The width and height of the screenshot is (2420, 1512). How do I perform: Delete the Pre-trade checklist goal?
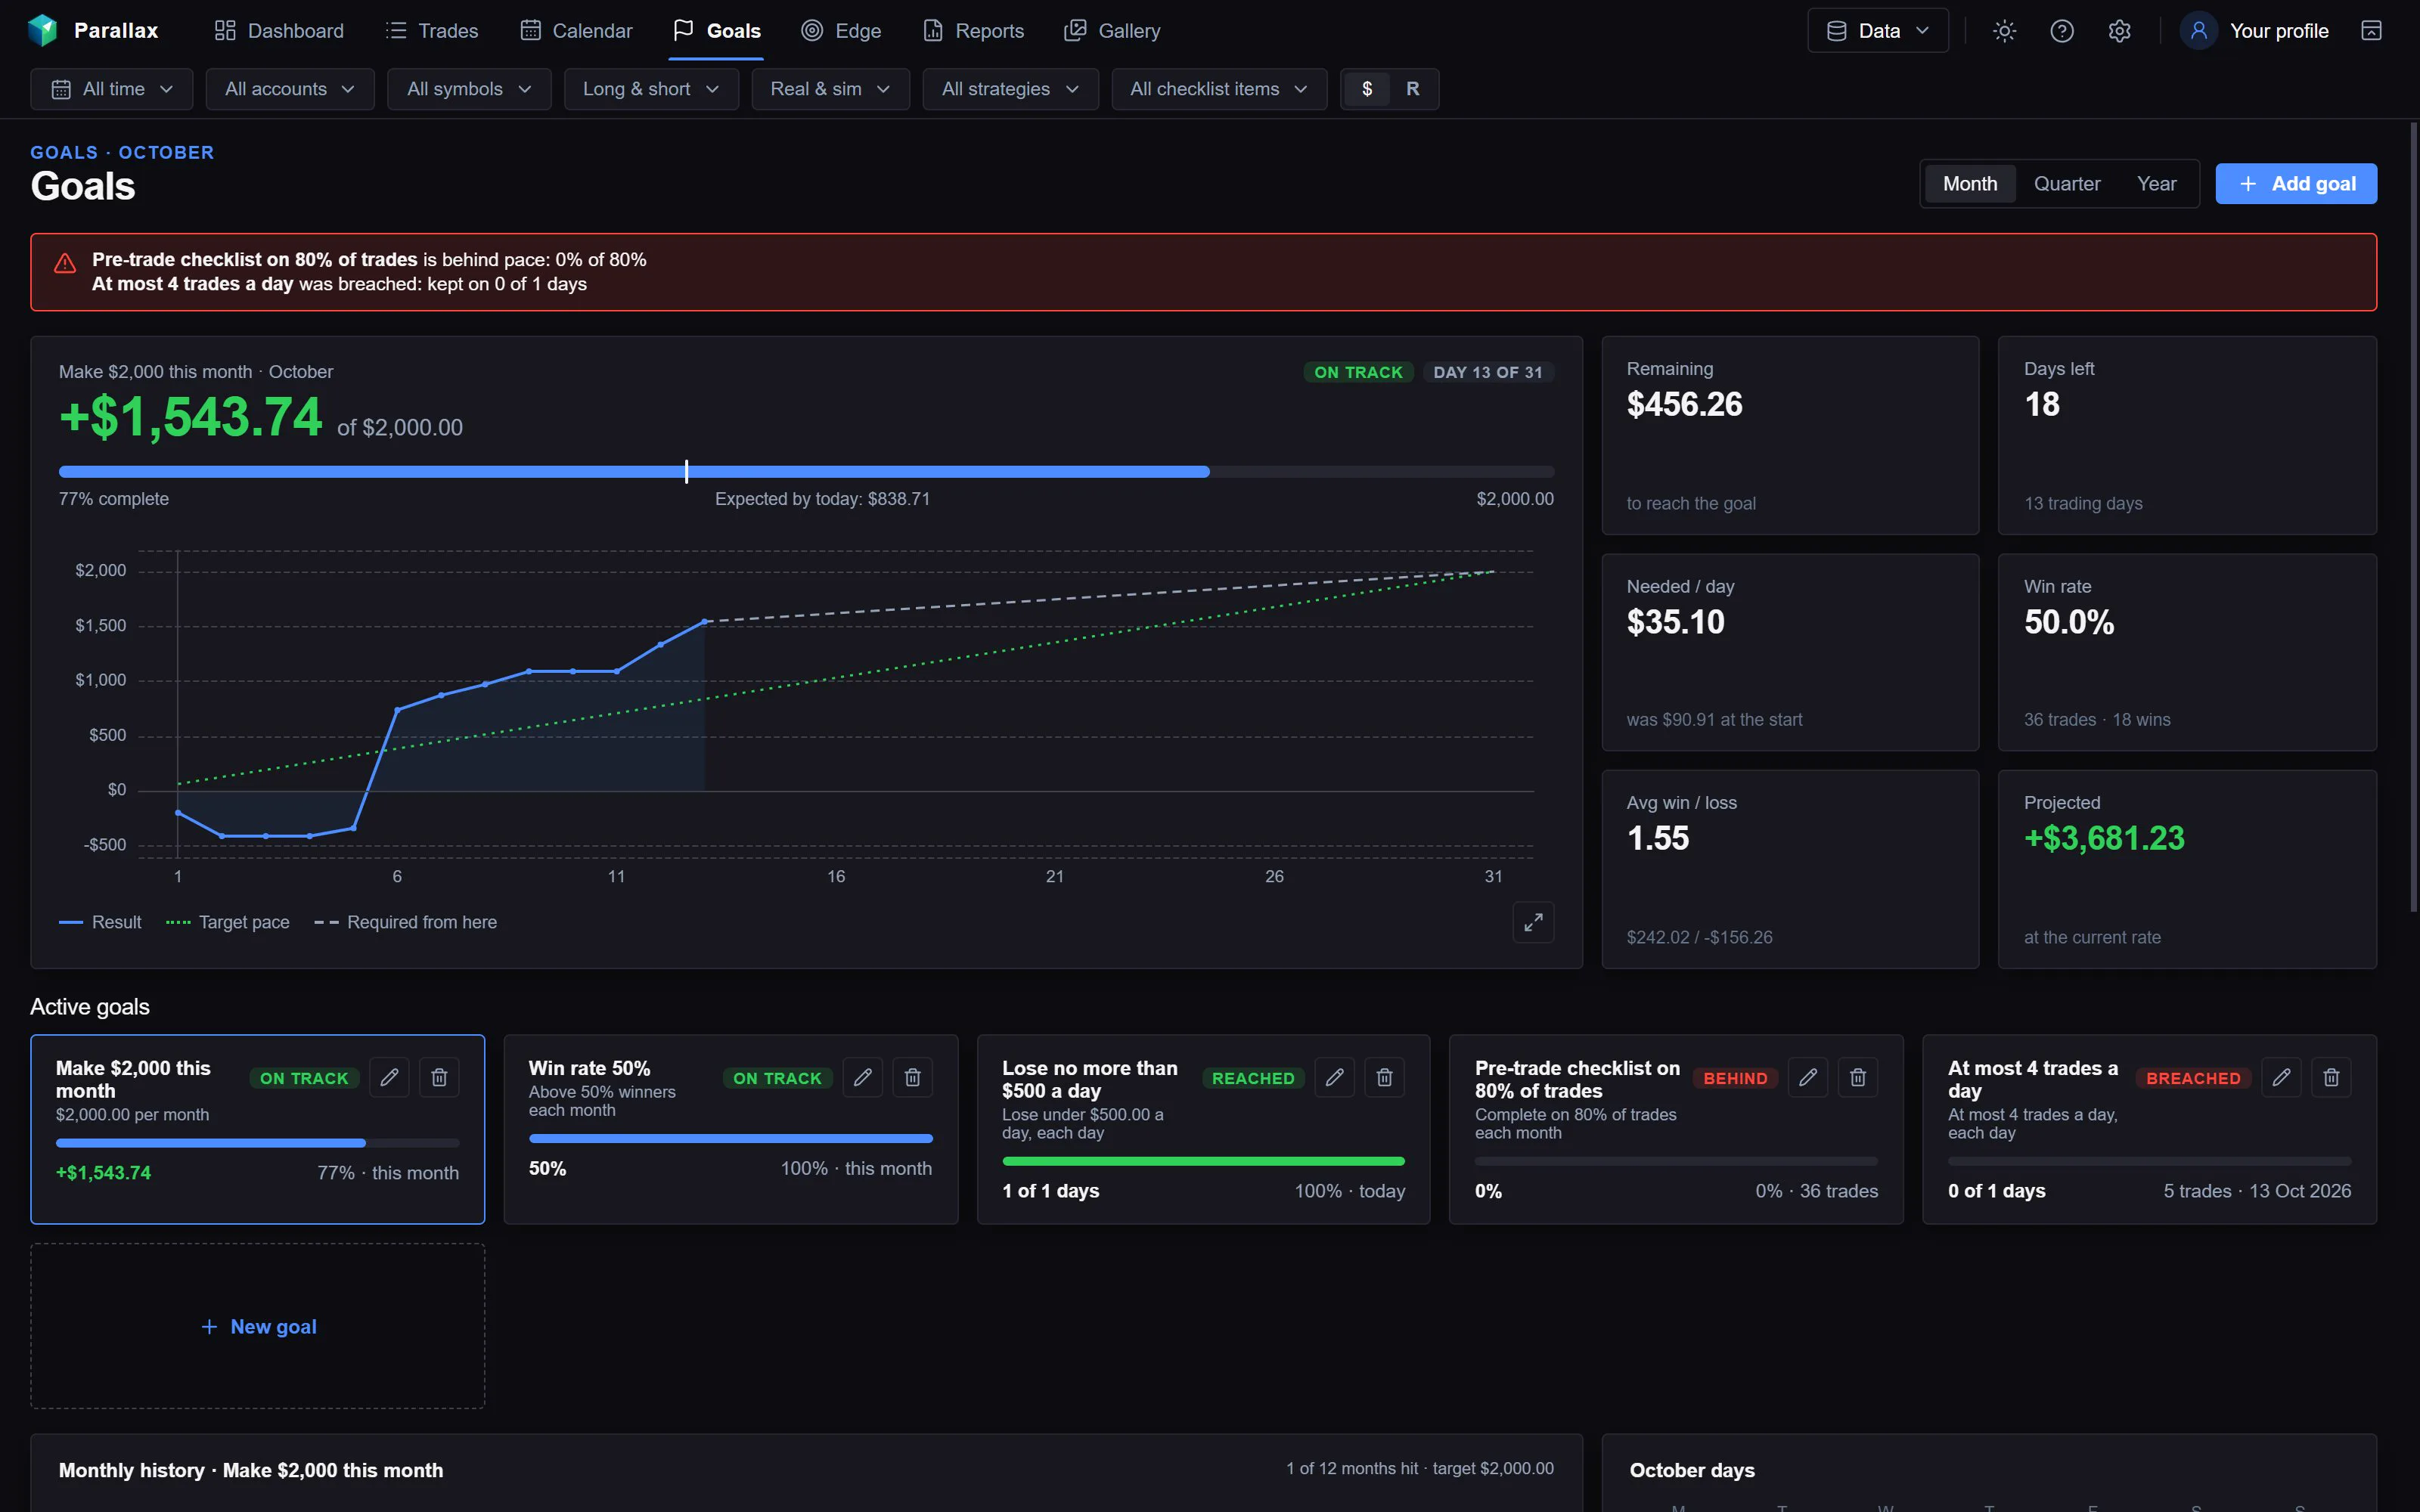[x=1857, y=1077]
